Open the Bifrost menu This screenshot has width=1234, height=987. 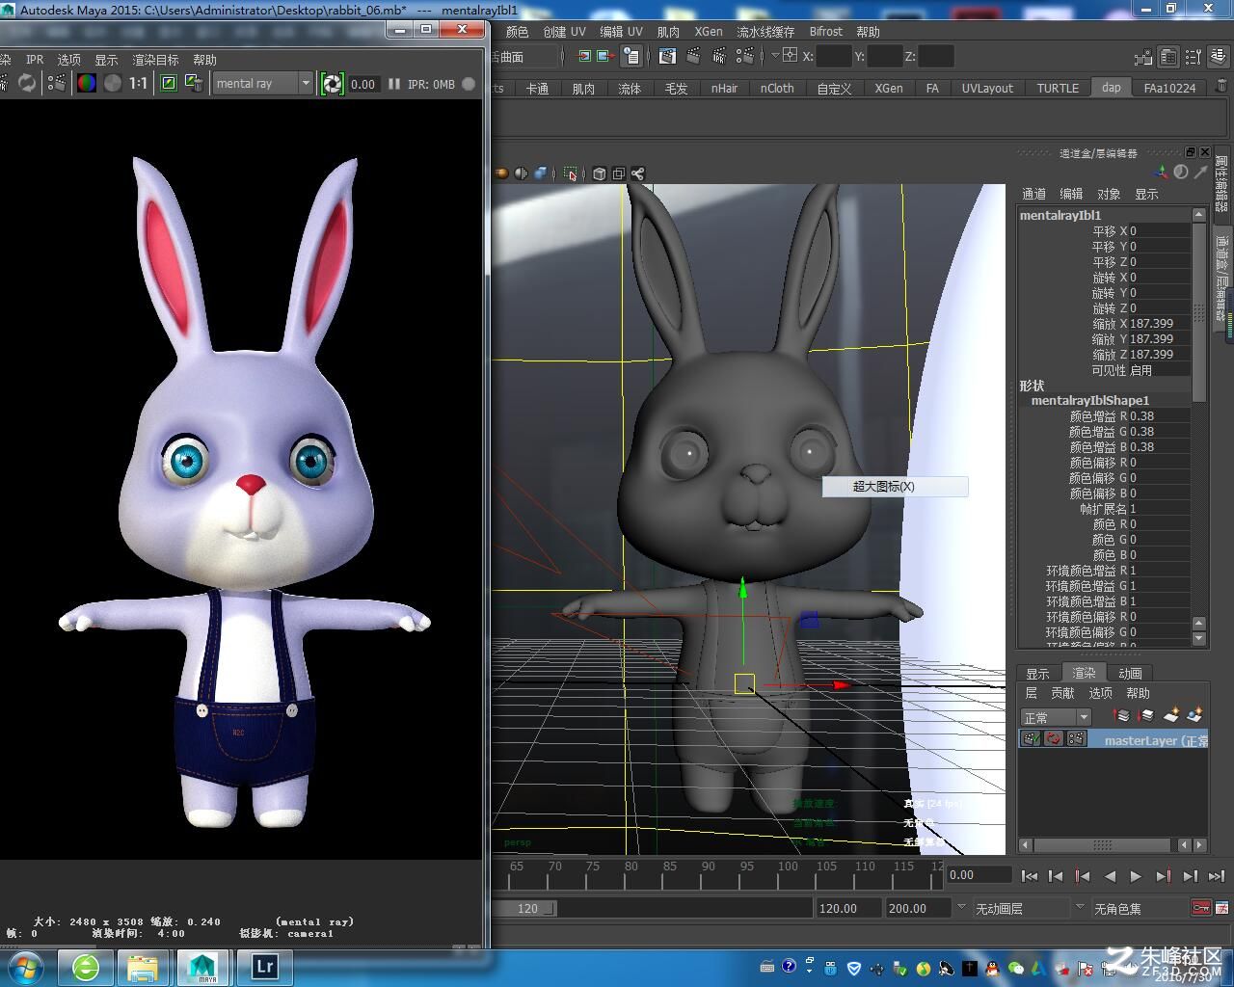(x=826, y=32)
